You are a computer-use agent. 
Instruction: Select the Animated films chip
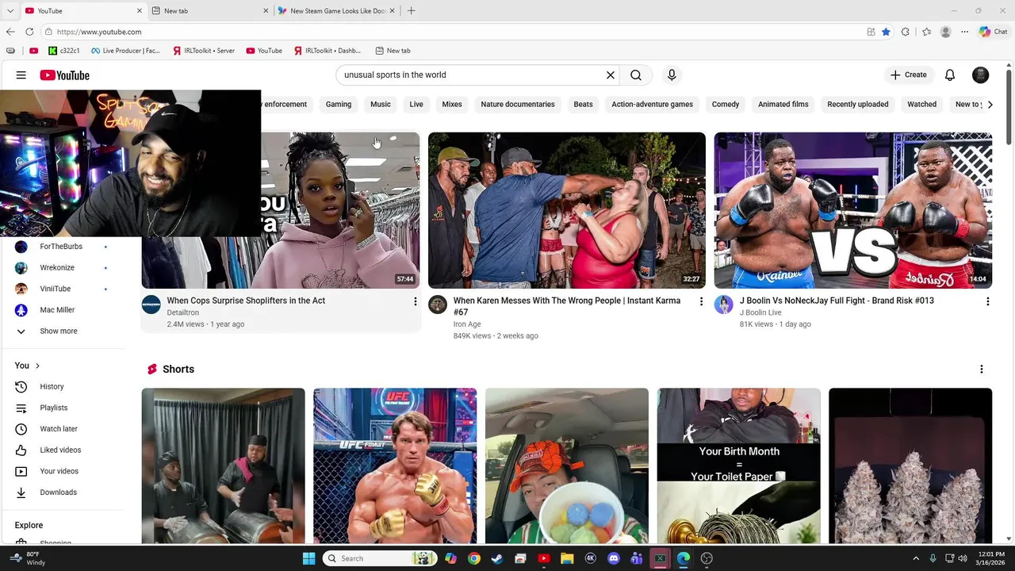(783, 105)
